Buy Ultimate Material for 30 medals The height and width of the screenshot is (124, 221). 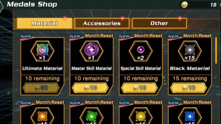coord(41,88)
